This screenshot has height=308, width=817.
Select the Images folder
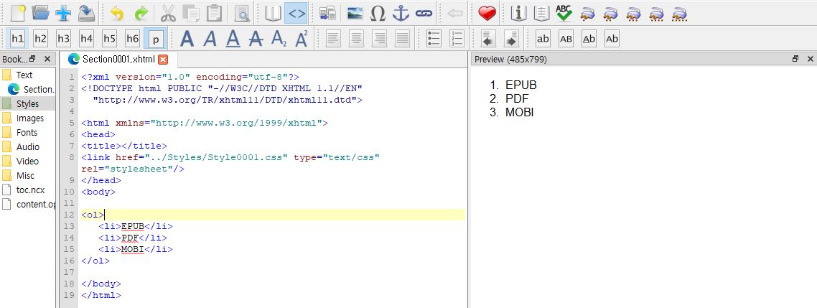click(x=29, y=118)
